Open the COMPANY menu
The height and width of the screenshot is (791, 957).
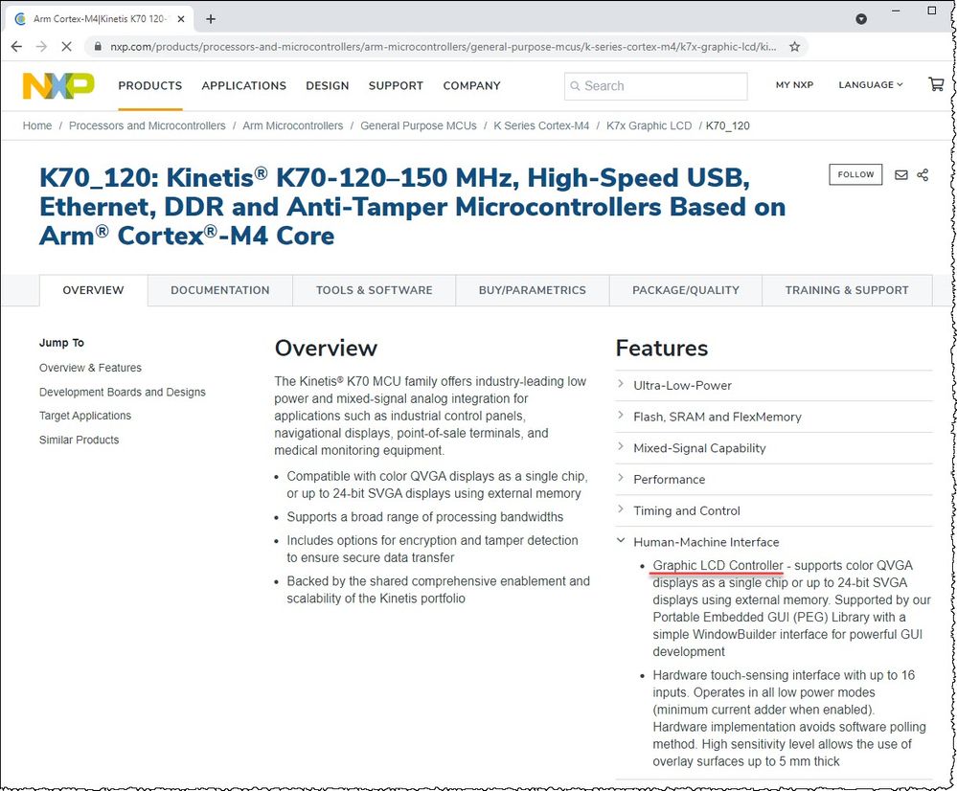coord(471,85)
